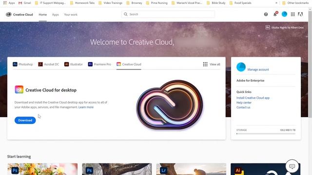Screen dimensions: 312x175
Task: Open notifications bell icon
Action: (x=275, y=14)
